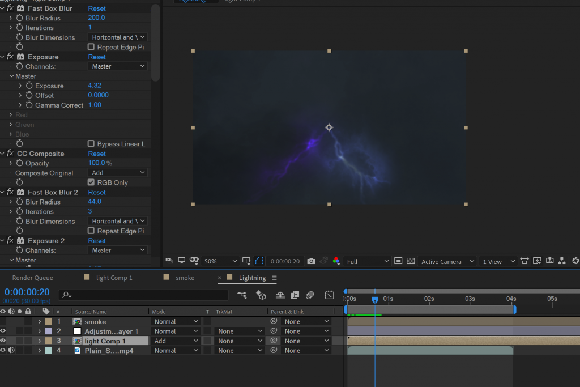Expand the smoke layer twirl arrow
The height and width of the screenshot is (387, 580).
[x=40, y=321]
